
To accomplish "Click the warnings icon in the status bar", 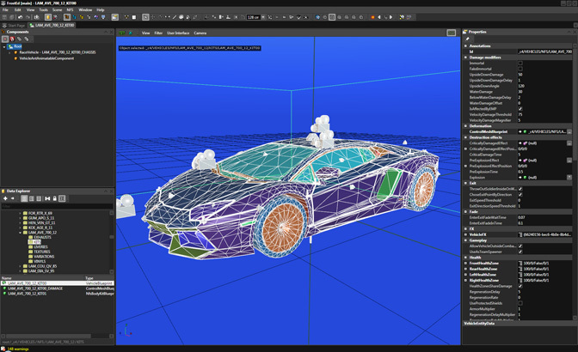I will click(x=3, y=349).
